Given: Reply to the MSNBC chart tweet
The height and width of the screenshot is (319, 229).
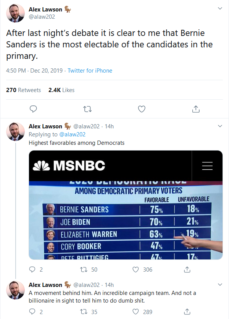Looking at the screenshot, I should [32, 269].
